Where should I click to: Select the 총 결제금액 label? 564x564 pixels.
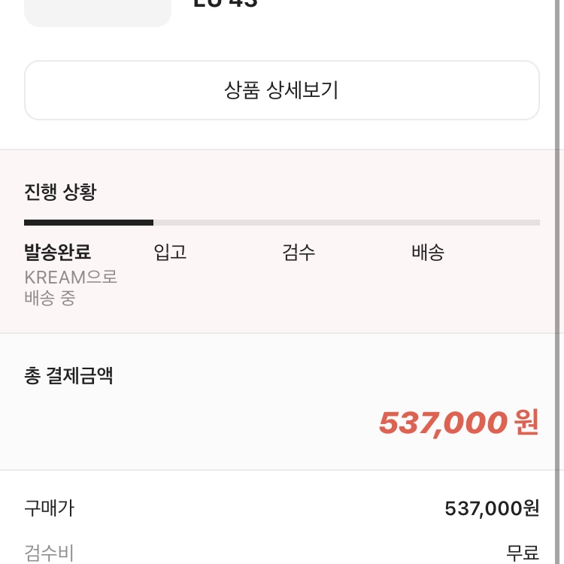[68, 375]
